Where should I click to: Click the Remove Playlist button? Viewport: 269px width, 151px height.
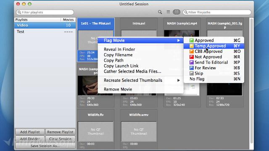click(60, 132)
